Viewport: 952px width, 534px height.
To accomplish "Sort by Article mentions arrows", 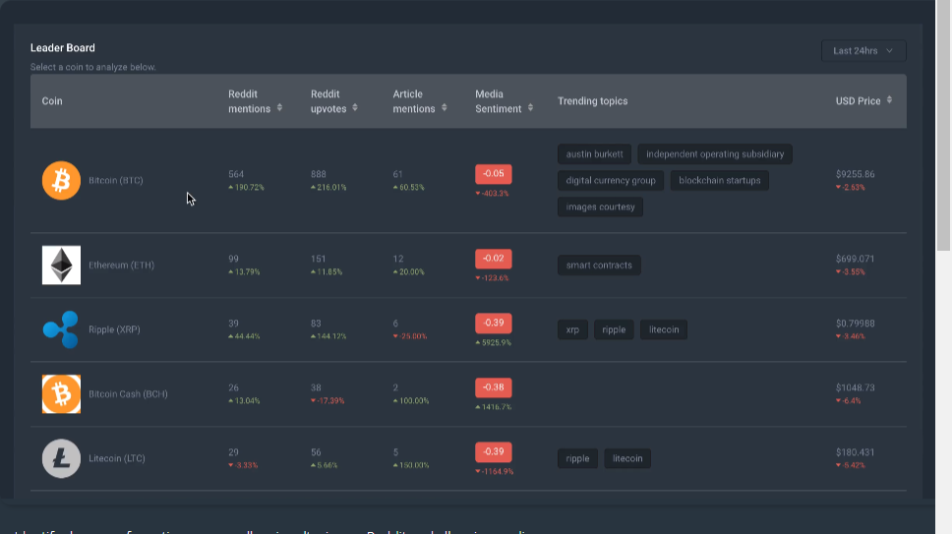I will 445,107.
